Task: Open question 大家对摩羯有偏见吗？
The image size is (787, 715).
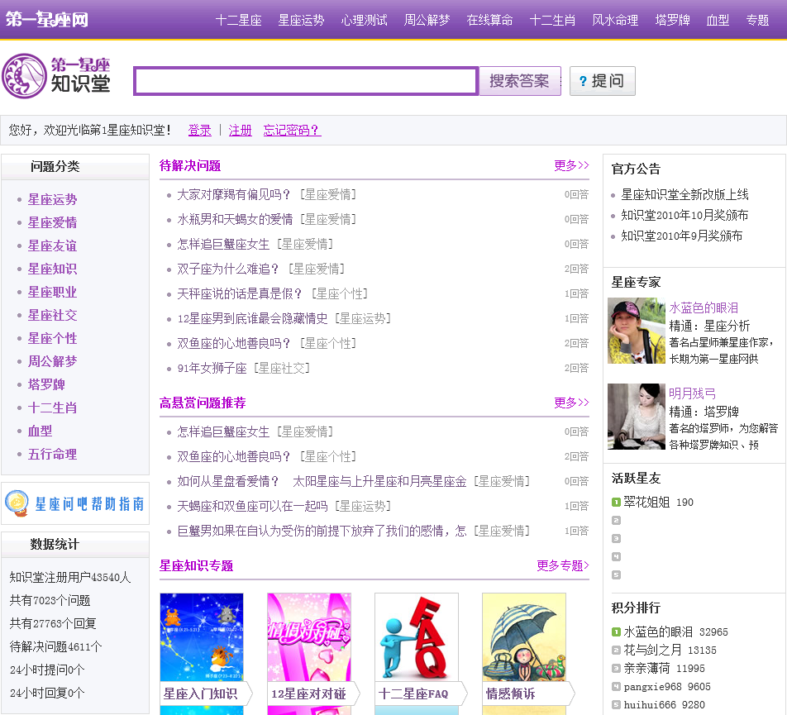Action: (x=233, y=195)
